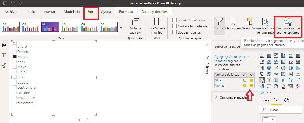Open the Marcadores bookmarks pane
Screen dimensions: 304x123
[x=233, y=25]
